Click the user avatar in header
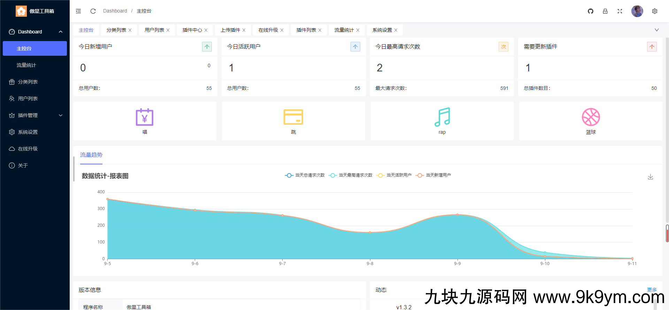 pos(637,11)
